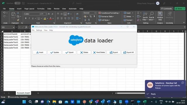The image size is (187, 105).
Task: Click the Center align icon
Action: click(62, 18)
